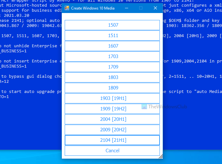The width and height of the screenshot is (222, 164).
Task: Cancel the Create Windows 10 Media dialog
Action: tap(112, 151)
